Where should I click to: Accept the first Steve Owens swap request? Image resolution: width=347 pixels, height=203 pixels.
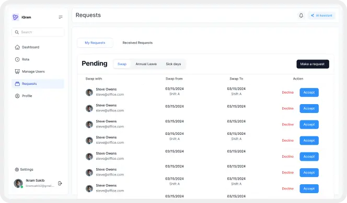(309, 92)
